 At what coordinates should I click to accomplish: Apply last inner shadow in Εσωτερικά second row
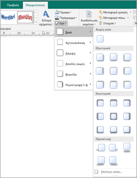coord(127,116)
